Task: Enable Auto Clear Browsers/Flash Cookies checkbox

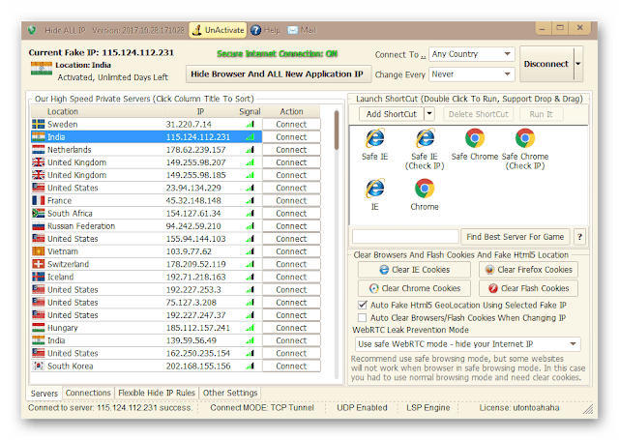Action: coord(362,317)
